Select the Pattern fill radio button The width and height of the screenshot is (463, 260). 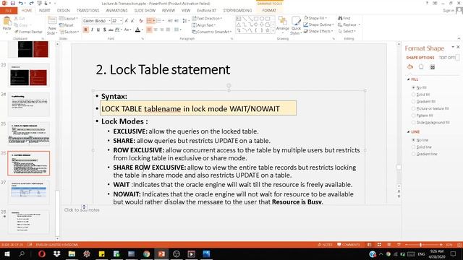413,116
